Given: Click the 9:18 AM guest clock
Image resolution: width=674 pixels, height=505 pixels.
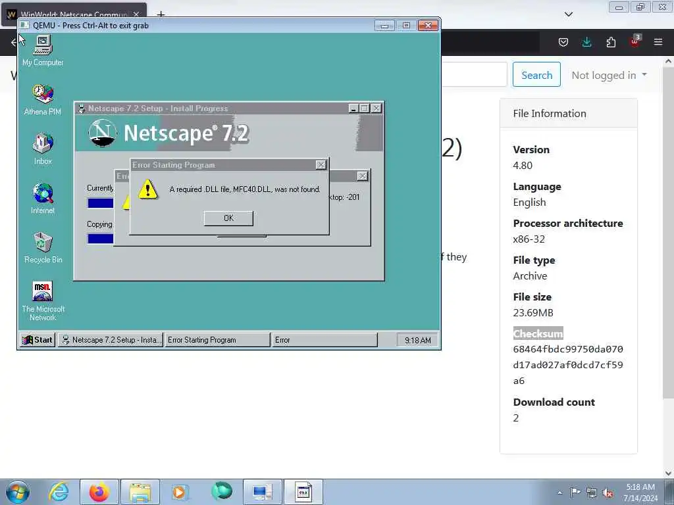Looking at the screenshot, I should coord(417,340).
